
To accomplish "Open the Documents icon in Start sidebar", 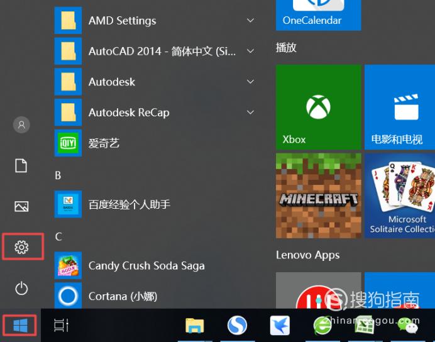I will [x=21, y=165].
